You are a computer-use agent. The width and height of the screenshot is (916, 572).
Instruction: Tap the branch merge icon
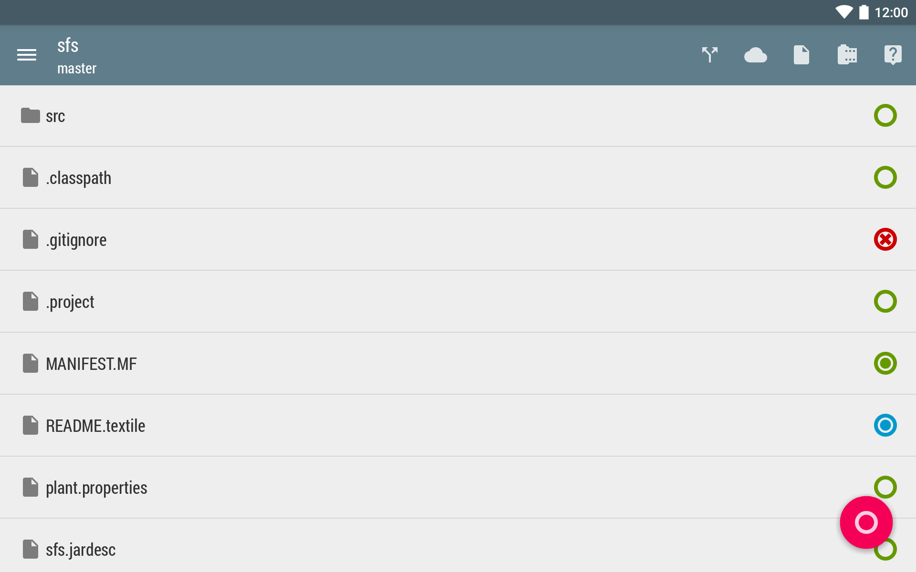click(710, 55)
